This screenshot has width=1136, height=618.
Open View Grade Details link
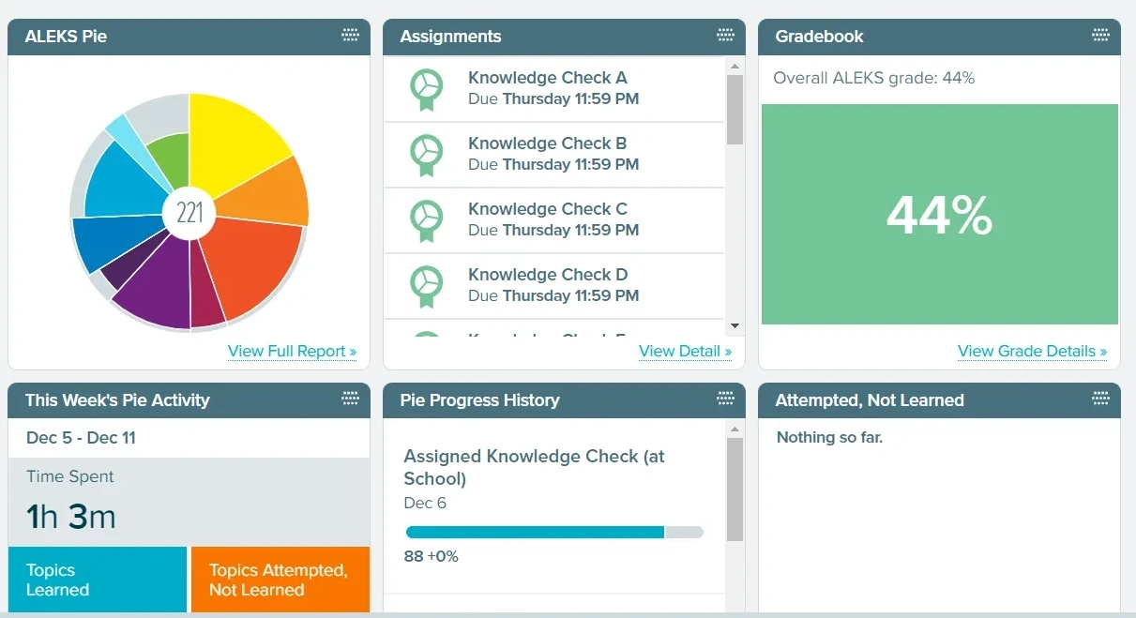[1032, 351]
